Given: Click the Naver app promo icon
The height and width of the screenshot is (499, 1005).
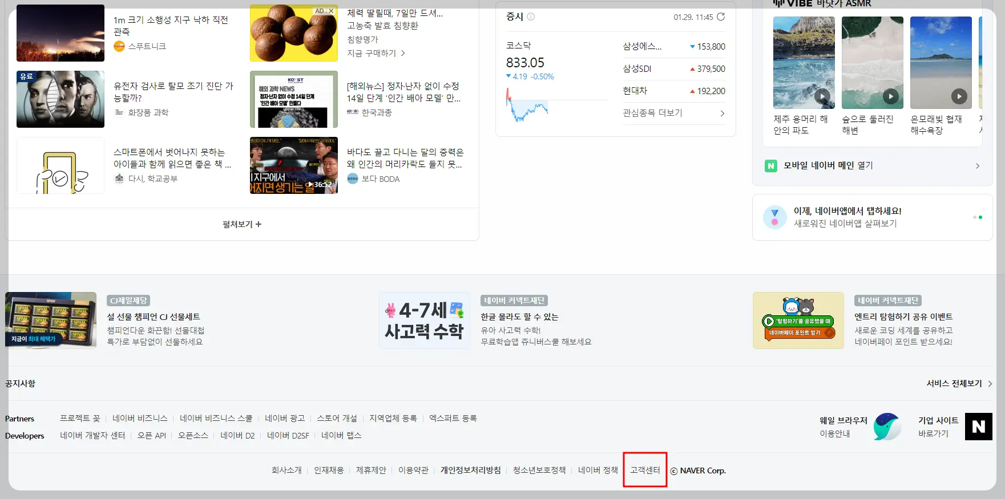Looking at the screenshot, I should tap(775, 217).
